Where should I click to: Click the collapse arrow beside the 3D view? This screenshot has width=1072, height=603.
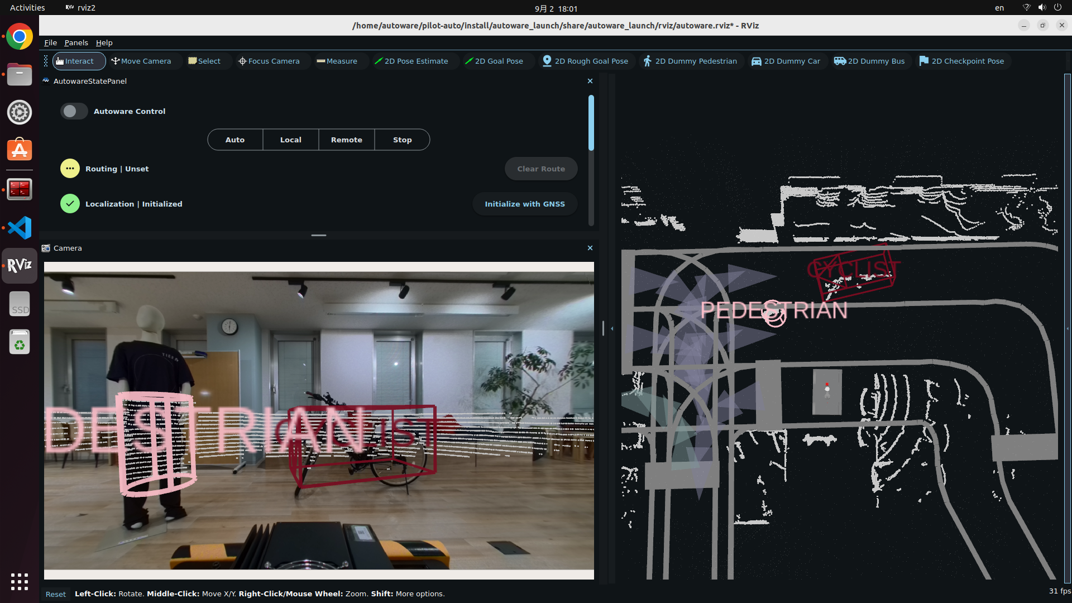pos(612,328)
